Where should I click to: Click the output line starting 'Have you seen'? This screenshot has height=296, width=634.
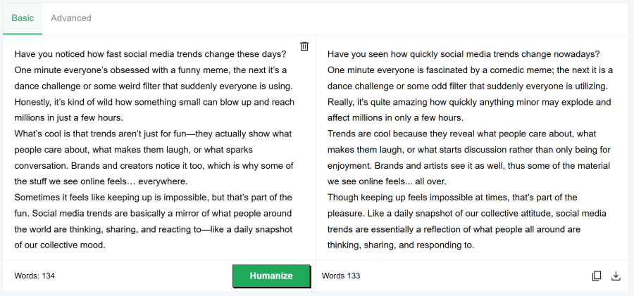(x=464, y=54)
